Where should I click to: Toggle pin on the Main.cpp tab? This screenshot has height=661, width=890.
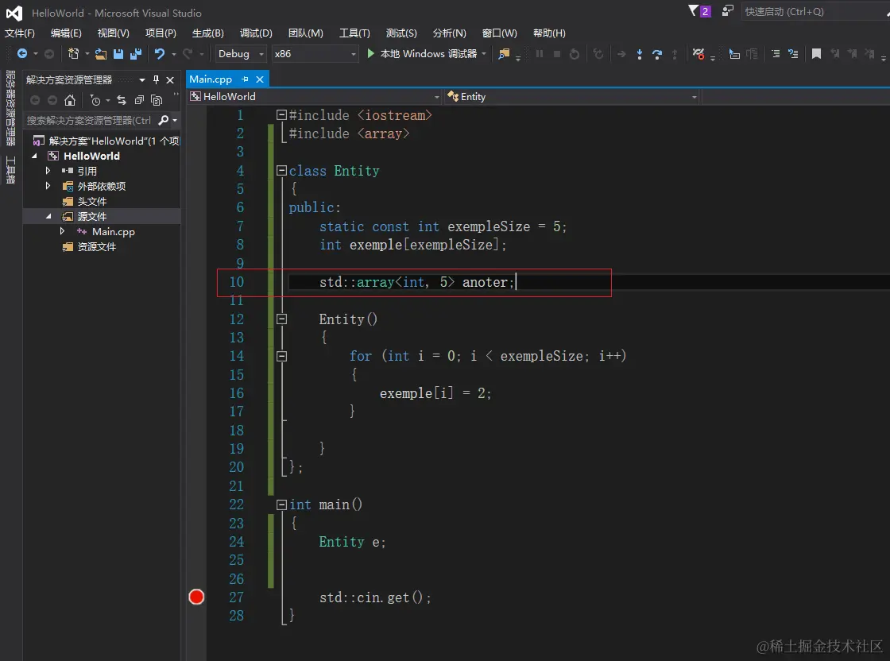click(x=246, y=79)
